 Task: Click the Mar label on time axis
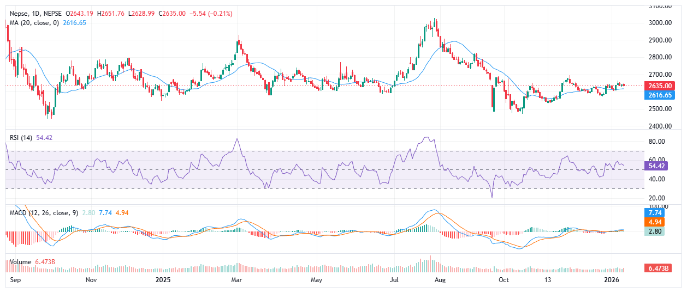click(x=237, y=280)
